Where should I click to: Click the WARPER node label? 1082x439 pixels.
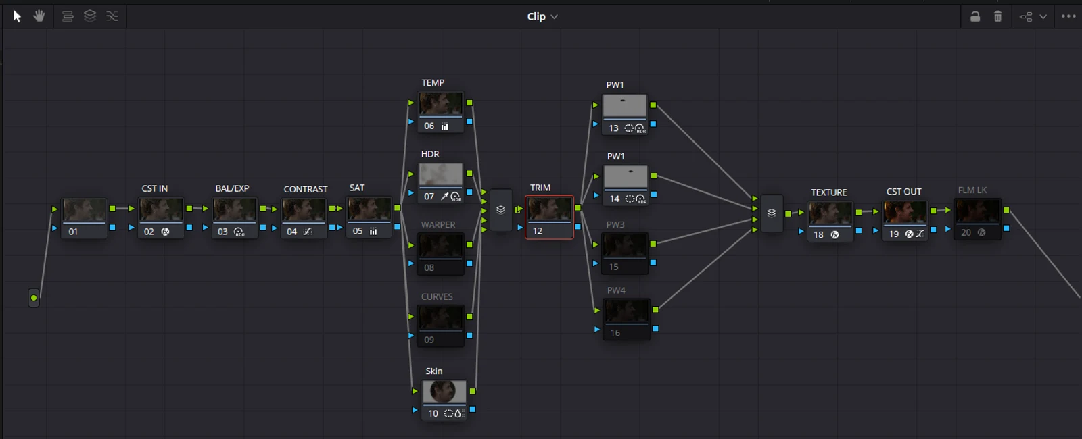point(438,225)
